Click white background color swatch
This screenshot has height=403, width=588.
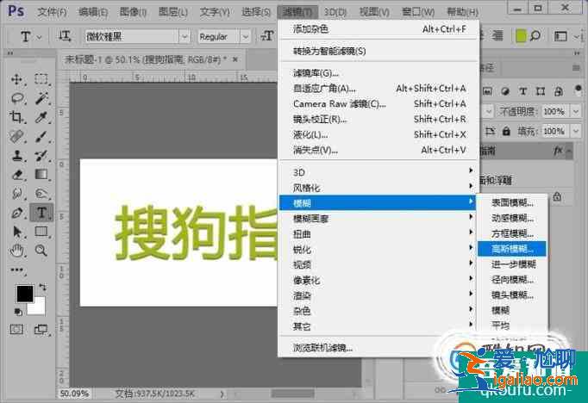click(39, 308)
